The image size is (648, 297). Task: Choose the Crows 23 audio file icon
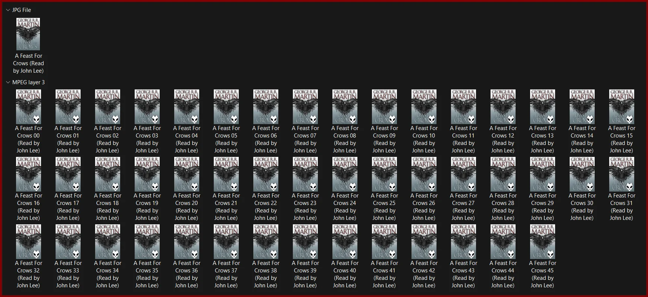[x=305, y=174]
